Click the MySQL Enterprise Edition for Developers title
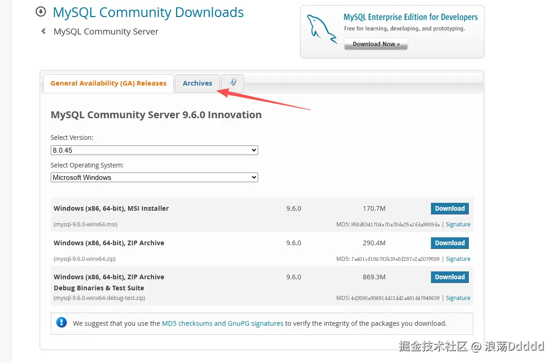Image resolution: width=555 pixels, height=363 pixels. [x=410, y=17]
